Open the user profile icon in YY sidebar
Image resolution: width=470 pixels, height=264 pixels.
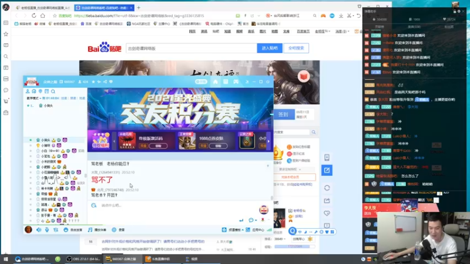[28, 92]
